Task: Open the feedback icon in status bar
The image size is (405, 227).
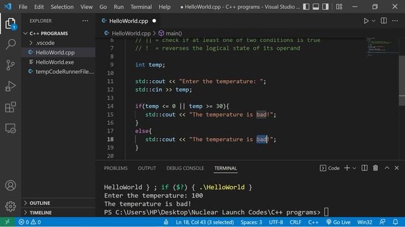Action: tap(382, 222)
